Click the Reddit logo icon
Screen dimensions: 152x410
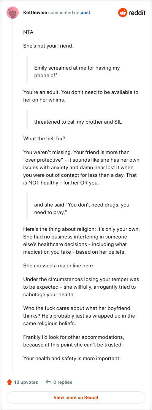tap(122, 13)
